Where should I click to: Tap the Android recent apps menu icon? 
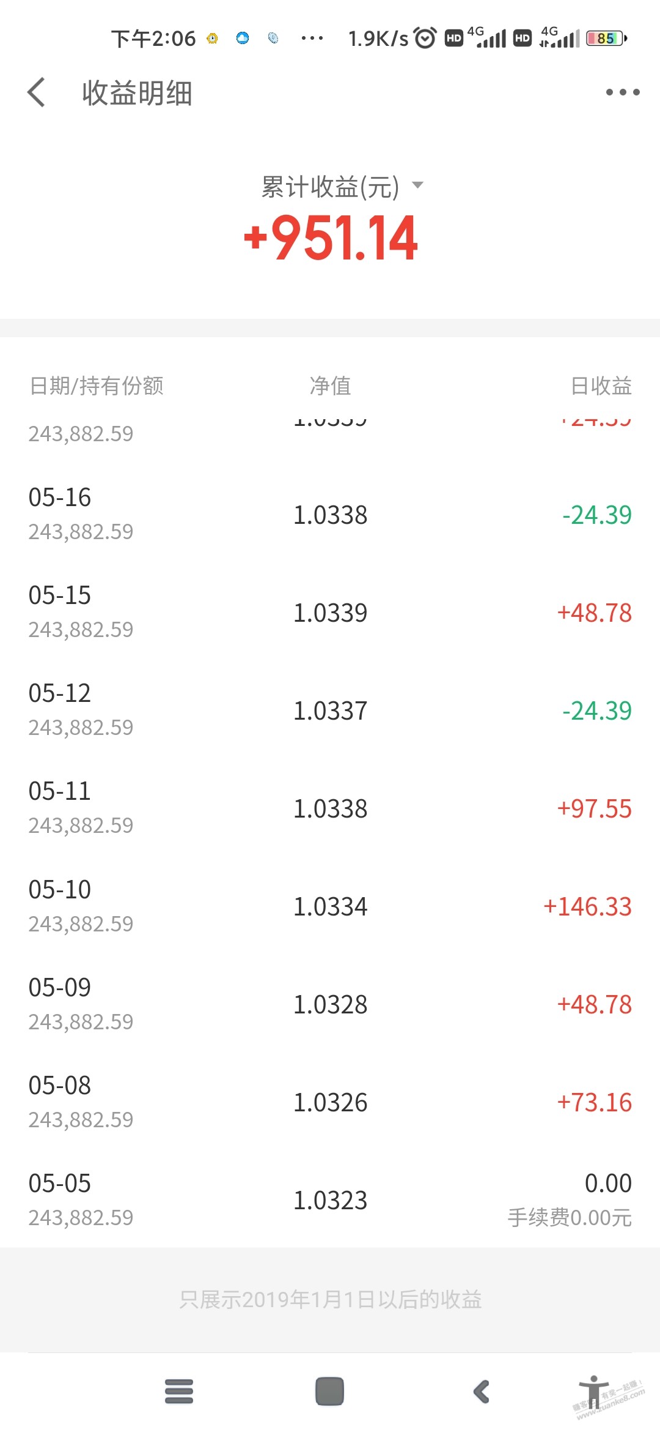click(178, 1392)
